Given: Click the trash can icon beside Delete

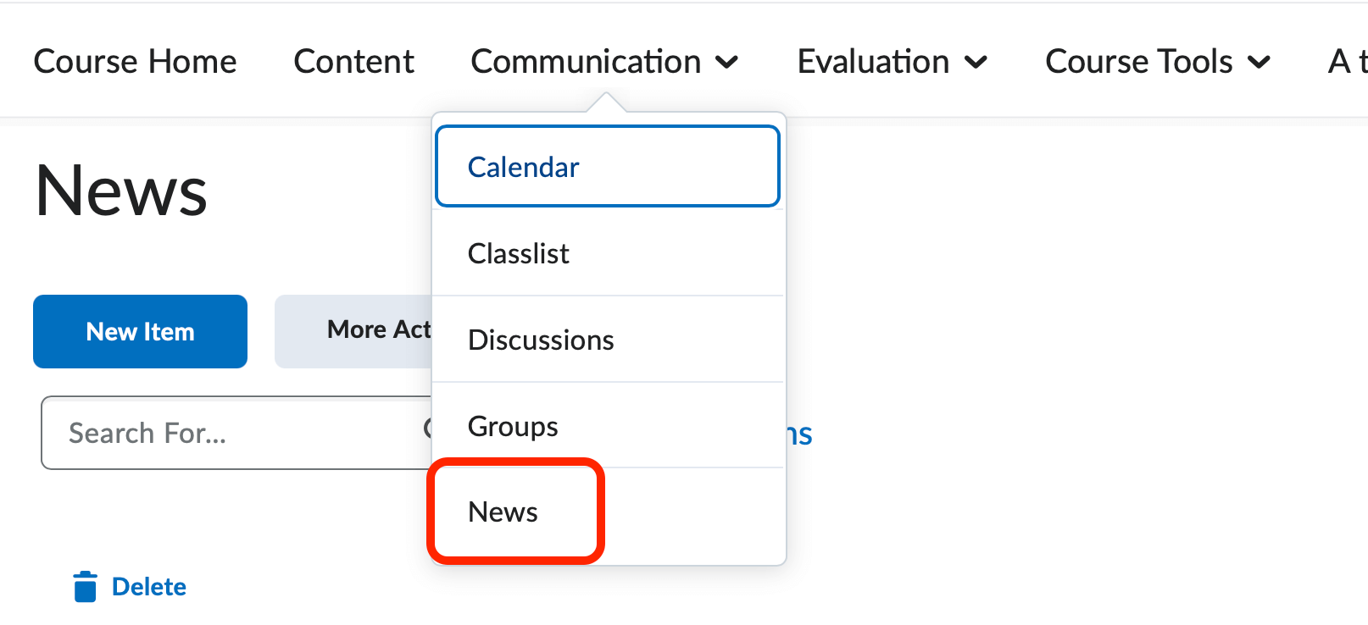Looking at the screenshot, I should coord(84,585).
